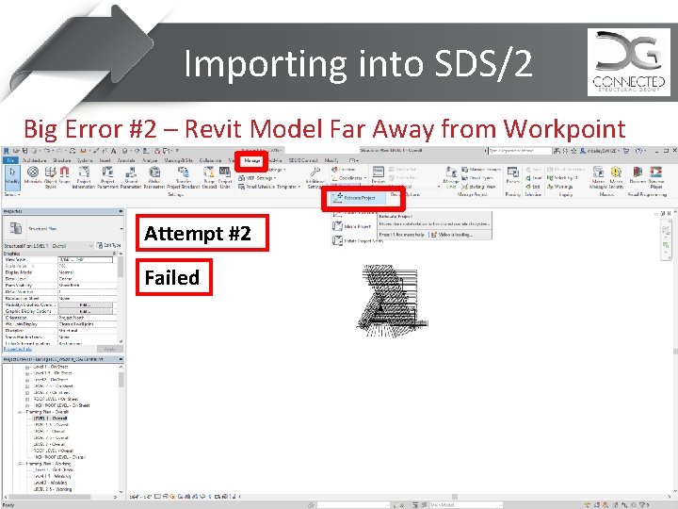Viewport: 678px width, 509px height.
Task: Switch to the Architecture tab
Action: click(x=34, y=160)
